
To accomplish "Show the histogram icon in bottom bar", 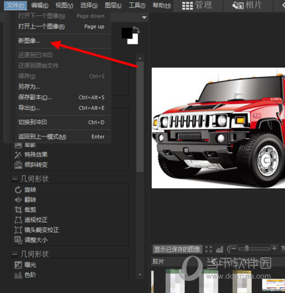I will (219, 249).
